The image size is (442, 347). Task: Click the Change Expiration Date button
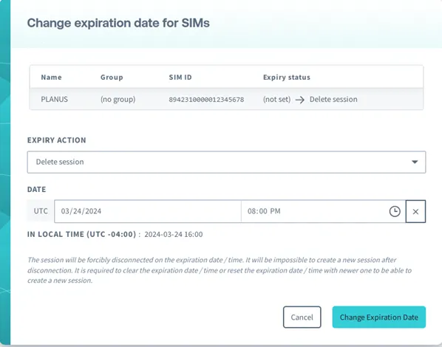click(x=379, y=317)
